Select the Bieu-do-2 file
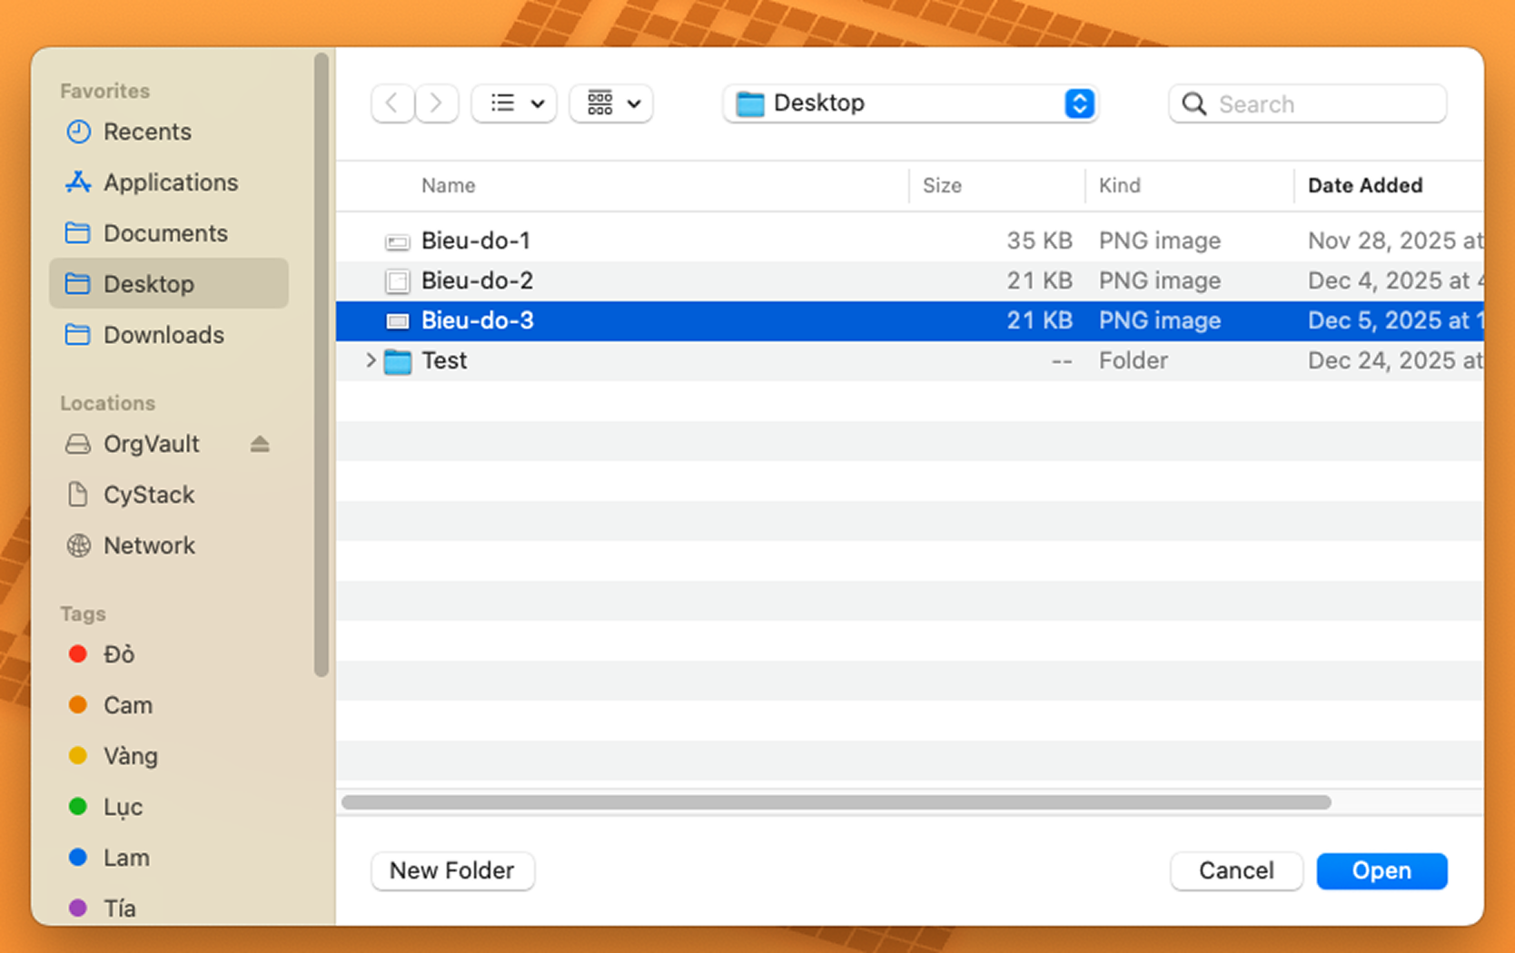Screen dimensions: 1515x953 coord(910,280)
